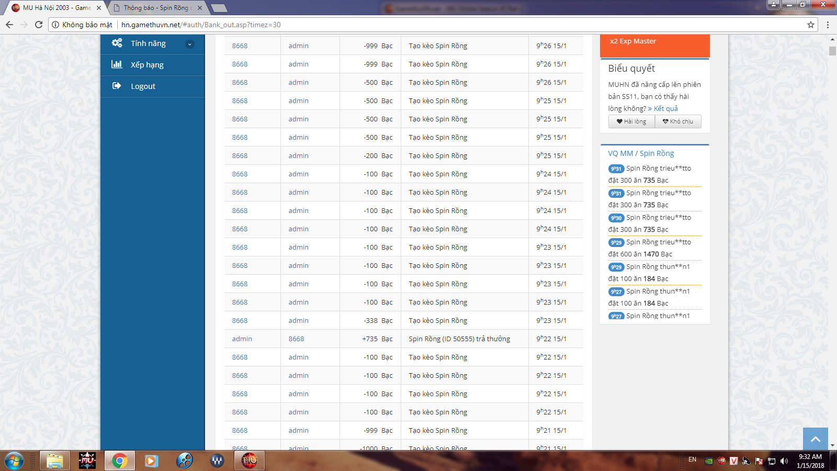The height and width of the screenshot is (471, 837).
Task: Bookmark this page with star icon
Action: click(x=811, y=25)
